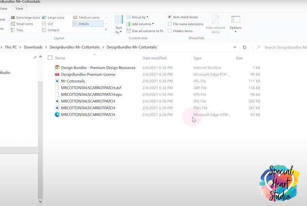
Task: Sort by Size column header
Action: (x=239, y=58)
